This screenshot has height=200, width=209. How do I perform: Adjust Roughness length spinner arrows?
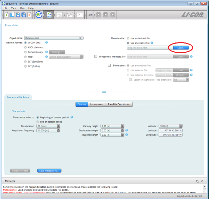[x=123, y=135]
